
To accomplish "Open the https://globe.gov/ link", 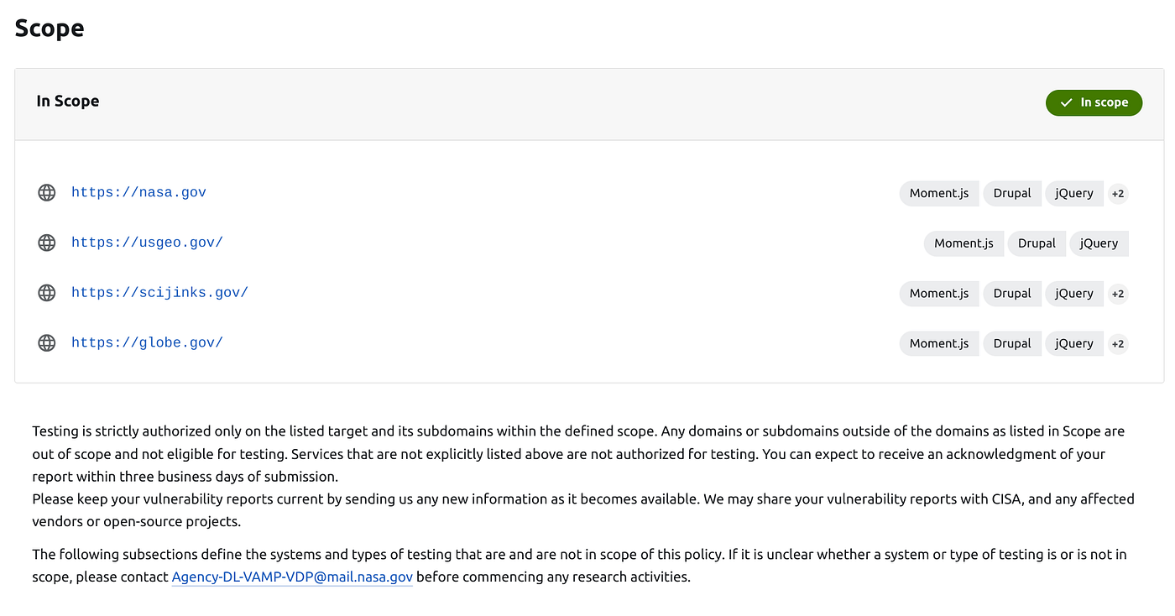I will [147, 342].
